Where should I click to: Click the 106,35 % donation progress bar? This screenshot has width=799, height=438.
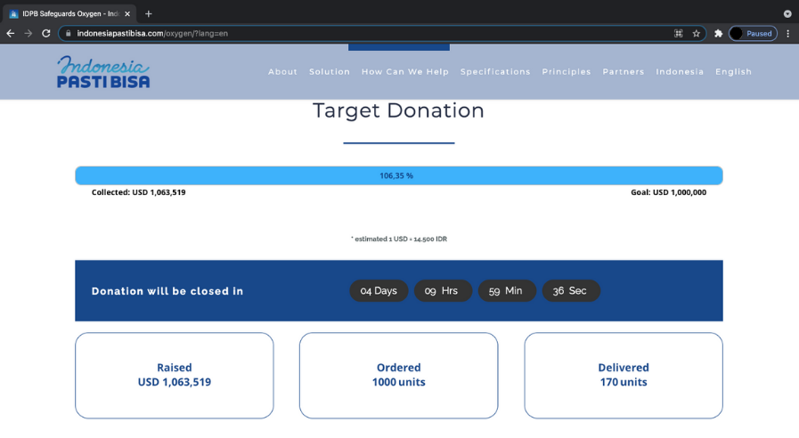click(x=398, y=175)
